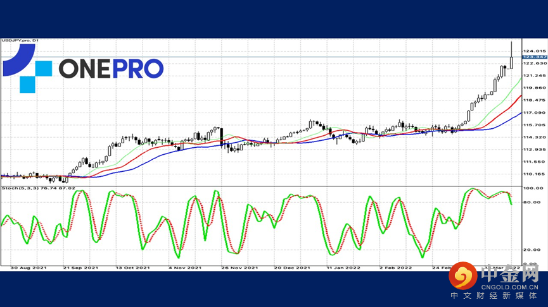The width and height of the screenshot is (548, 307).
Task: Click the 80.00 stochastic scale label
Action: coord(532,202)
